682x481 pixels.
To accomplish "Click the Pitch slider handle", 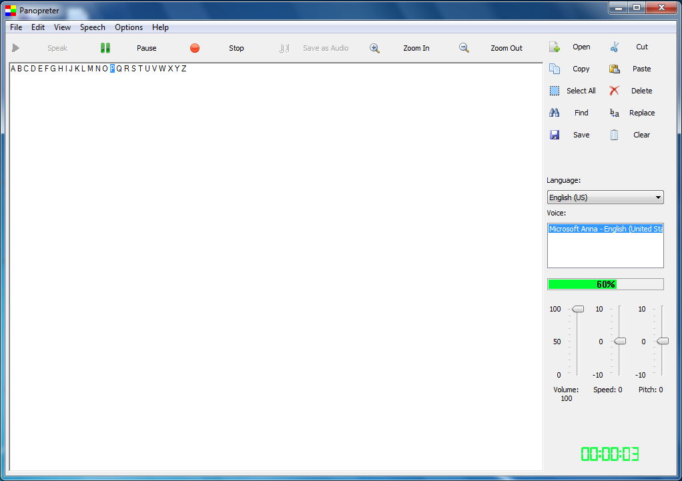I will pyautogui.click(x=662, y=341).
